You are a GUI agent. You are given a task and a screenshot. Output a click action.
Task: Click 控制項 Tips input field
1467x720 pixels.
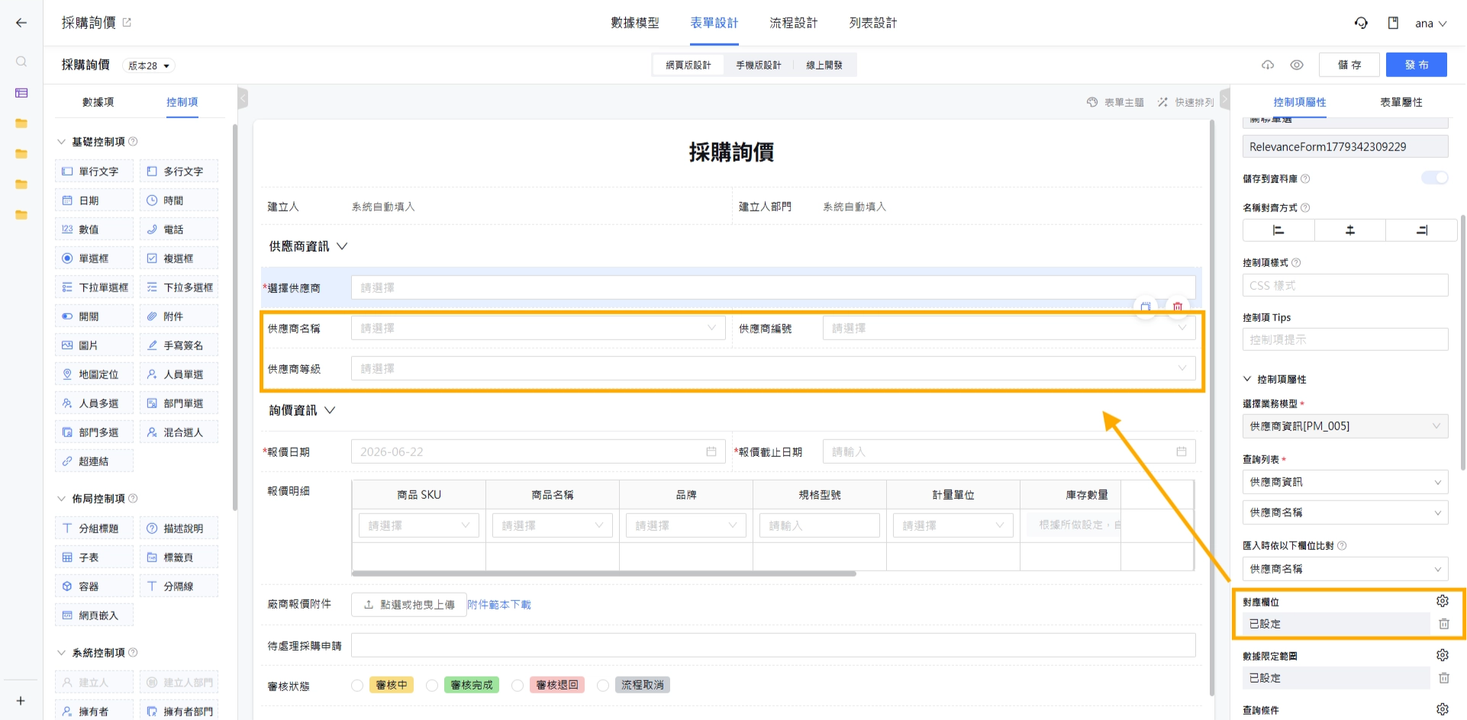click(x=1346, y=339)
